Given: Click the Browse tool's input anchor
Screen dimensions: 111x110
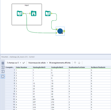Looking at the screenshot, I should pyautogui.click(x=30, y=13).
